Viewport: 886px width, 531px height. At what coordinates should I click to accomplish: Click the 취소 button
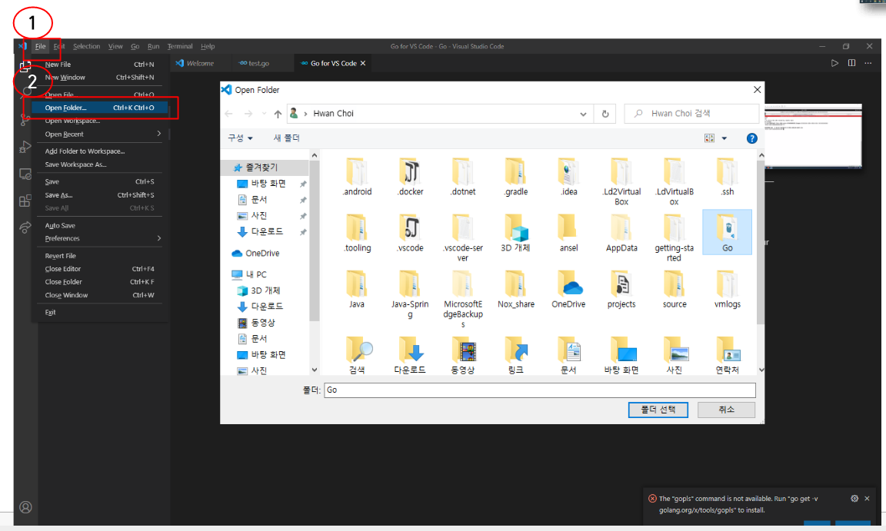click(x=726, y=410)
